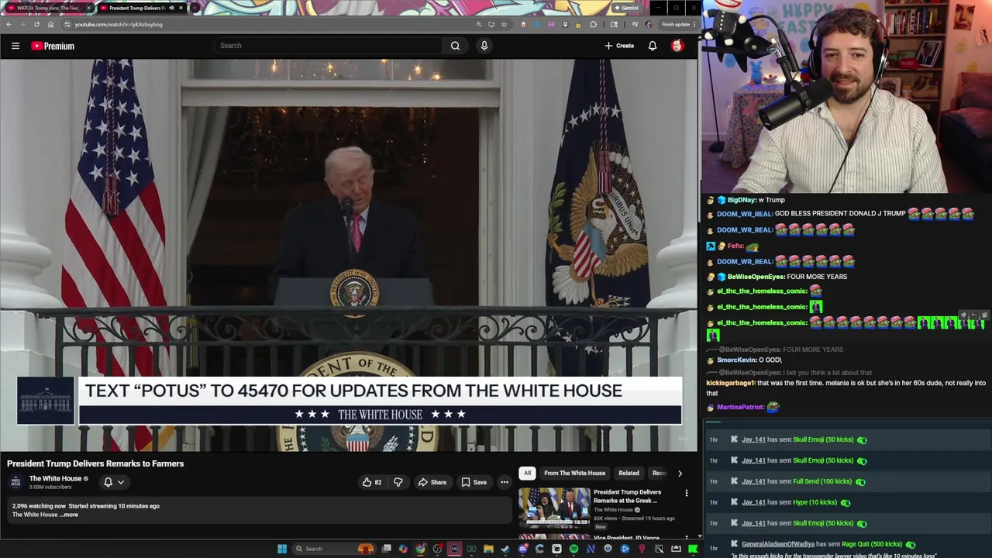Open the browser extensions puzzle icon
The width and height of the screenshot is (992, 558).
tap(594, 24)
